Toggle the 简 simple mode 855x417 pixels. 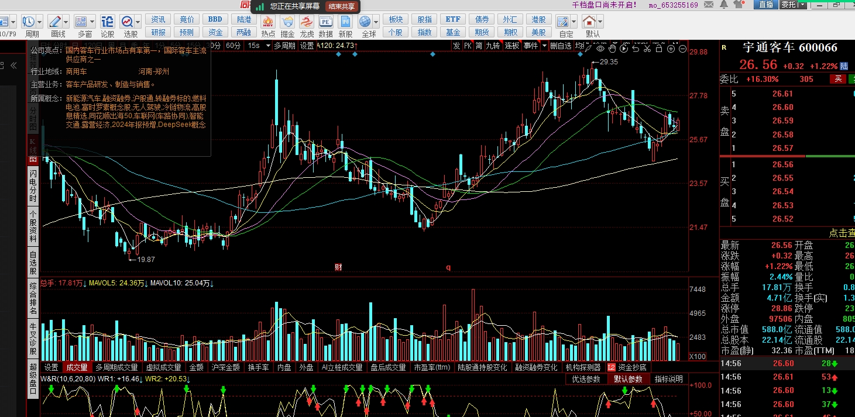[479, 46]
